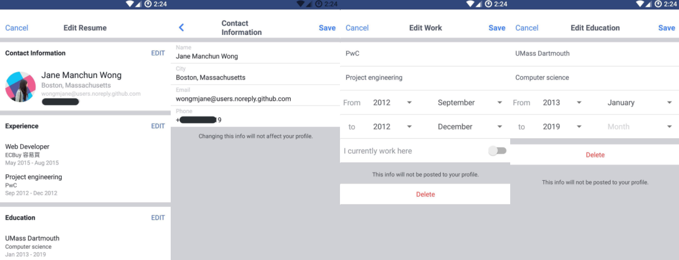This screenshot has width=679, height=260.
Task: Open the 2019 end-year dropdown
Action: coord(562,127)
